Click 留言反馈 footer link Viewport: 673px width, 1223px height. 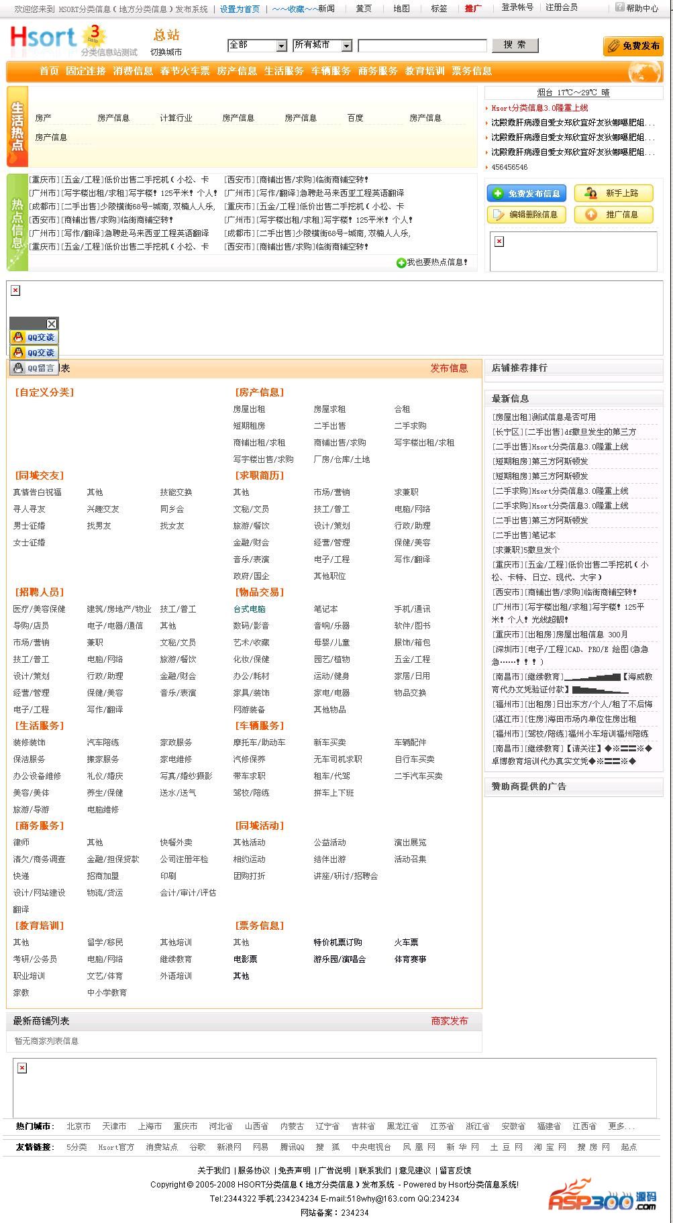[455, 1171]
